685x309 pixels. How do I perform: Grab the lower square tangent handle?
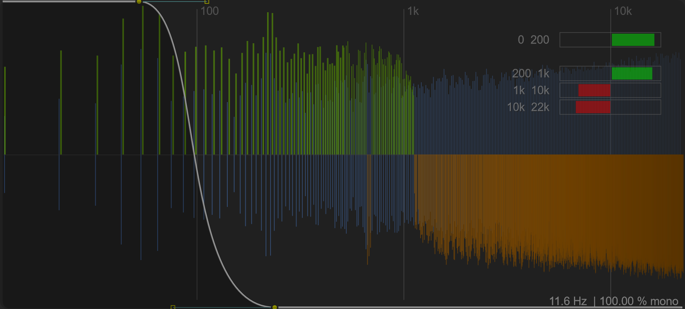173,307
